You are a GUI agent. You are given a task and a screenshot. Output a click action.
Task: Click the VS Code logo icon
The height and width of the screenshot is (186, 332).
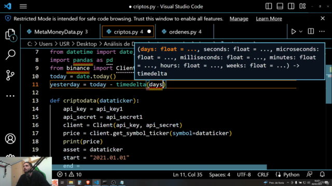coord(8,6)
